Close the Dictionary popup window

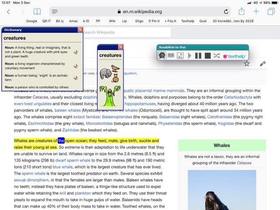(x=80, y=30)
